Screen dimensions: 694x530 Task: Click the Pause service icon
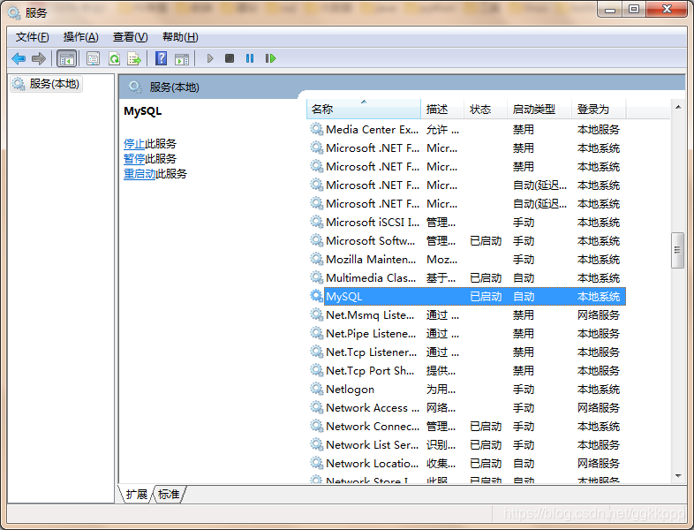click(250, 58)
